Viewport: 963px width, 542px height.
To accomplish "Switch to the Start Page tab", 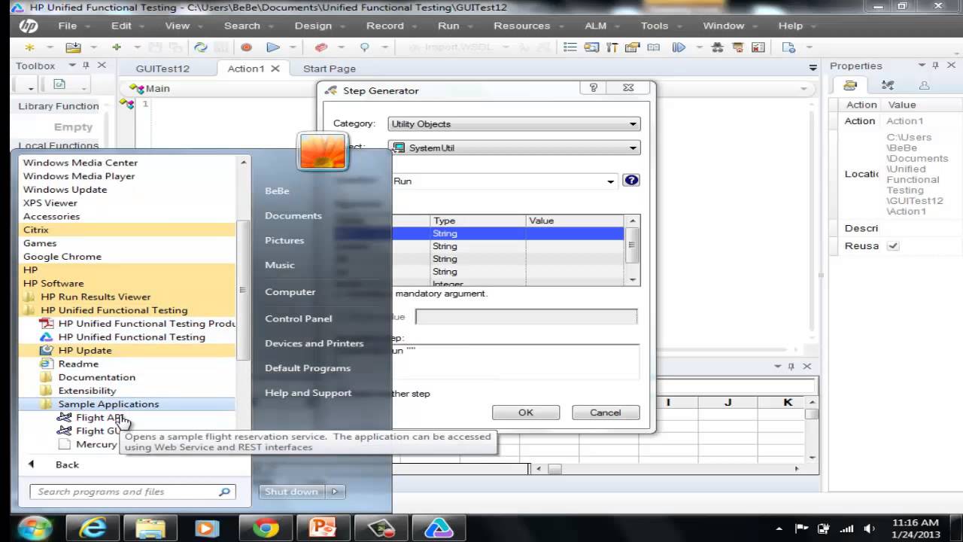I will pos(330,68).
